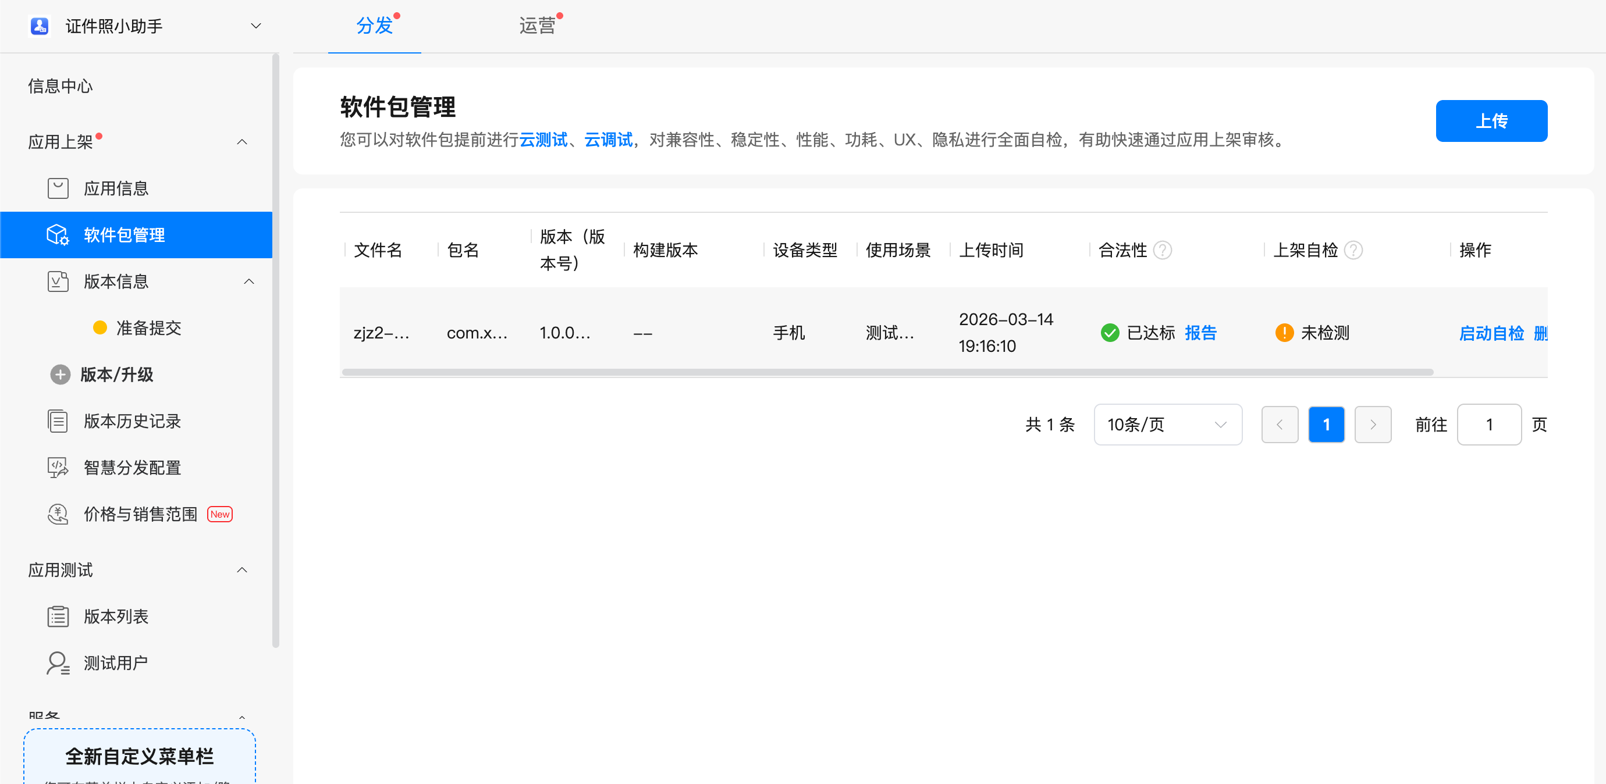The width and height of the screenshot is (1606, 784).
Task: Collapse the 版本信息 submenu chevron
Action: click(x=249, y=281)
